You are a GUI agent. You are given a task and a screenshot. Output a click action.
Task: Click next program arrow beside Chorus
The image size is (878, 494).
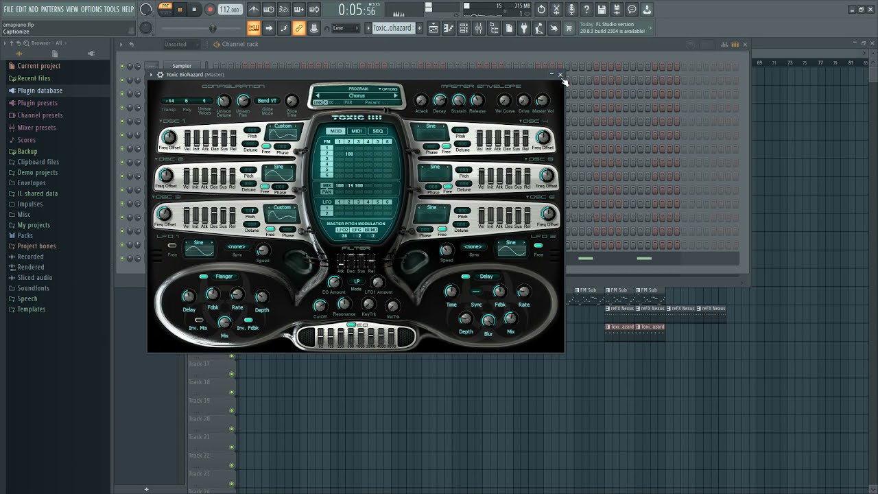tap(396, 95)
